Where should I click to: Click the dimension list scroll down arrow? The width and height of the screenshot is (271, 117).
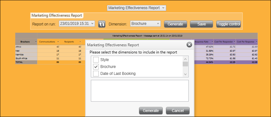[186, 74]
